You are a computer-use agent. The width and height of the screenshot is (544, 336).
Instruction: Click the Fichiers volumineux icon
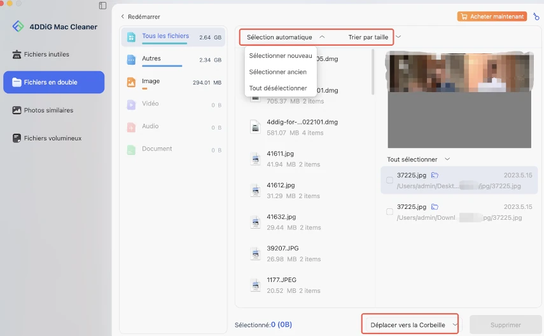tap(17, 138)
